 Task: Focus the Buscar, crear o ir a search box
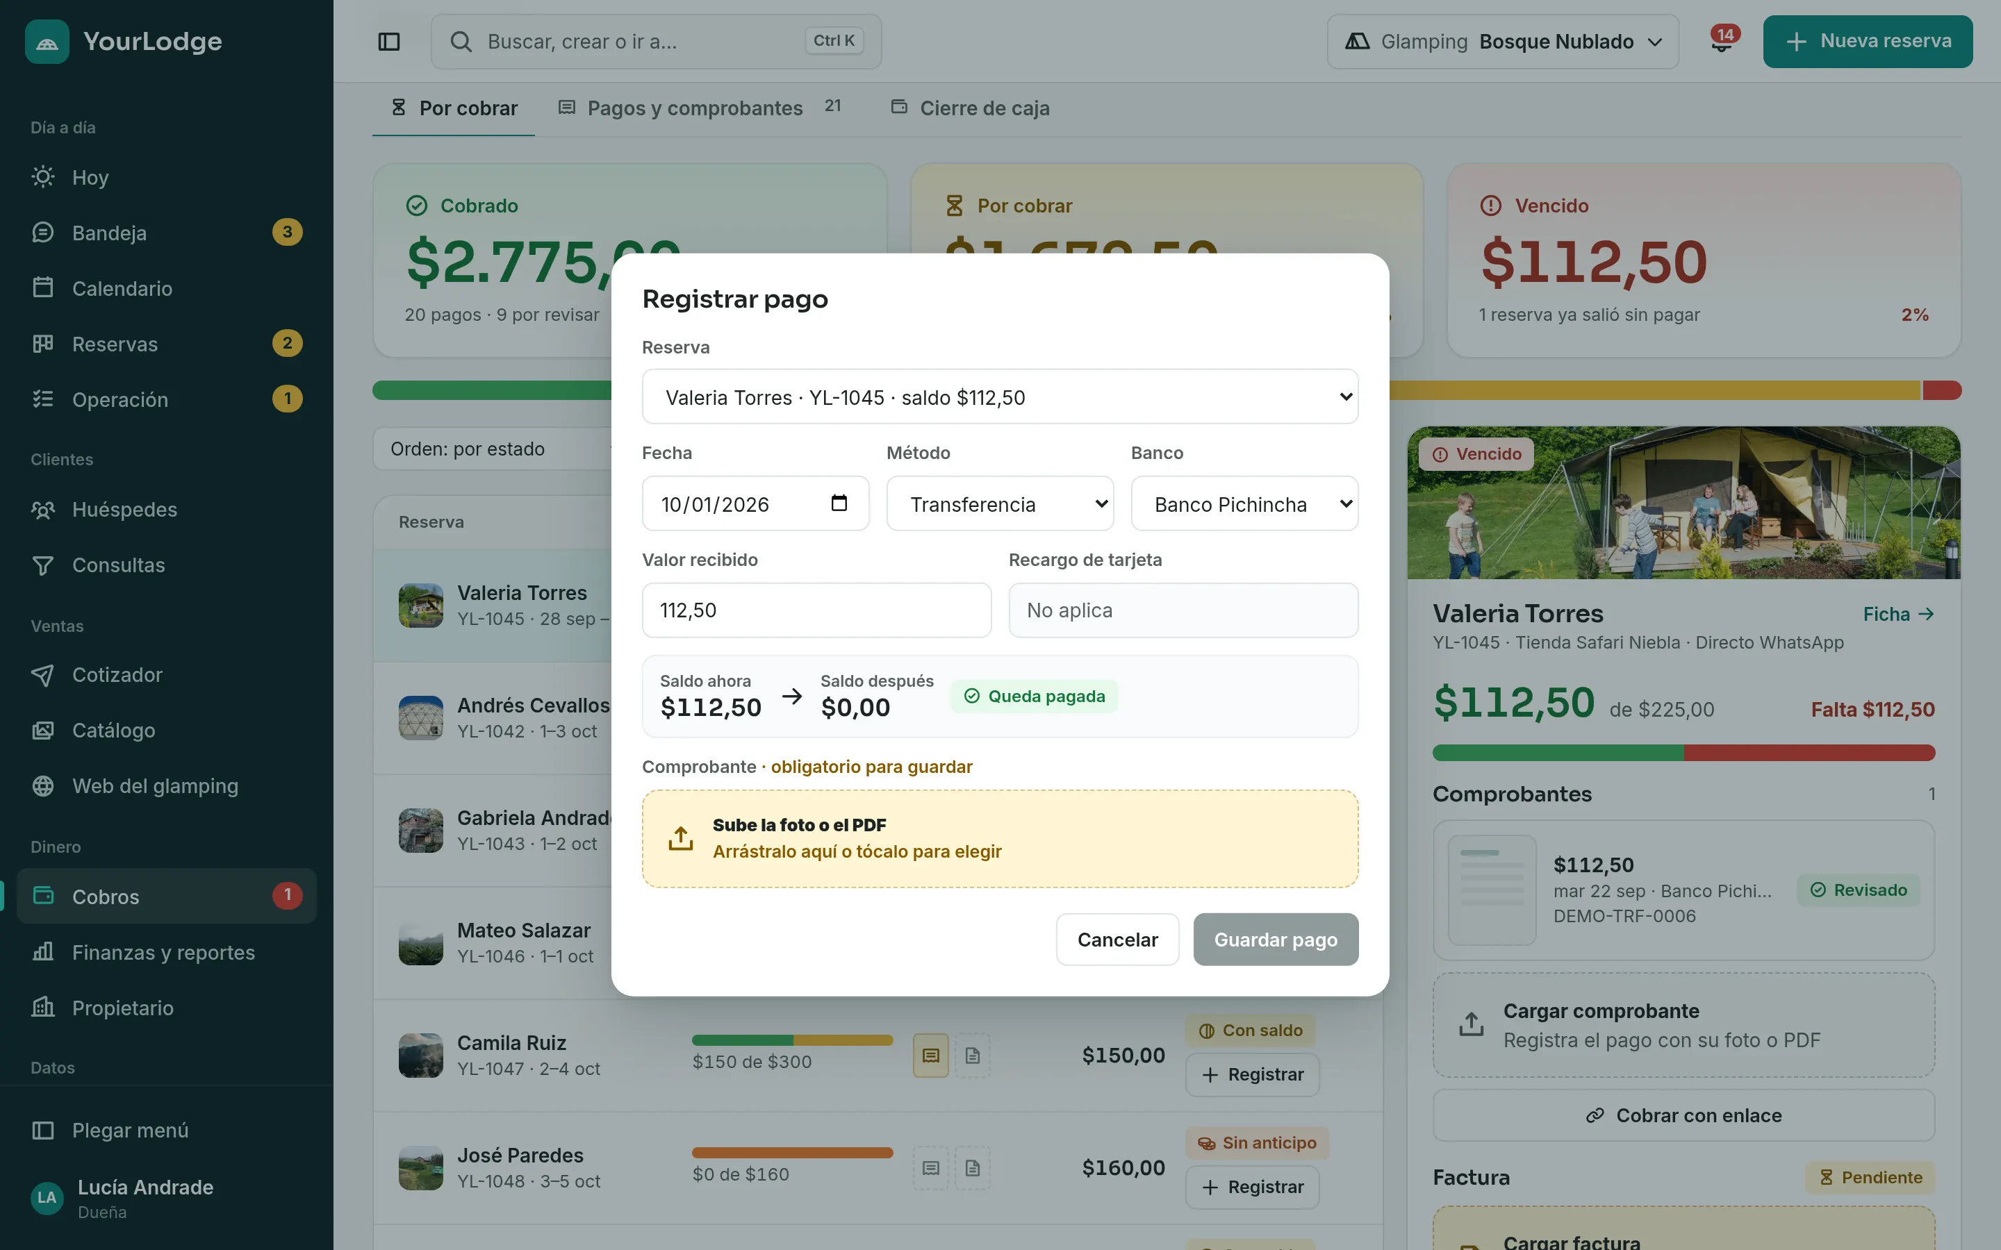656,42
